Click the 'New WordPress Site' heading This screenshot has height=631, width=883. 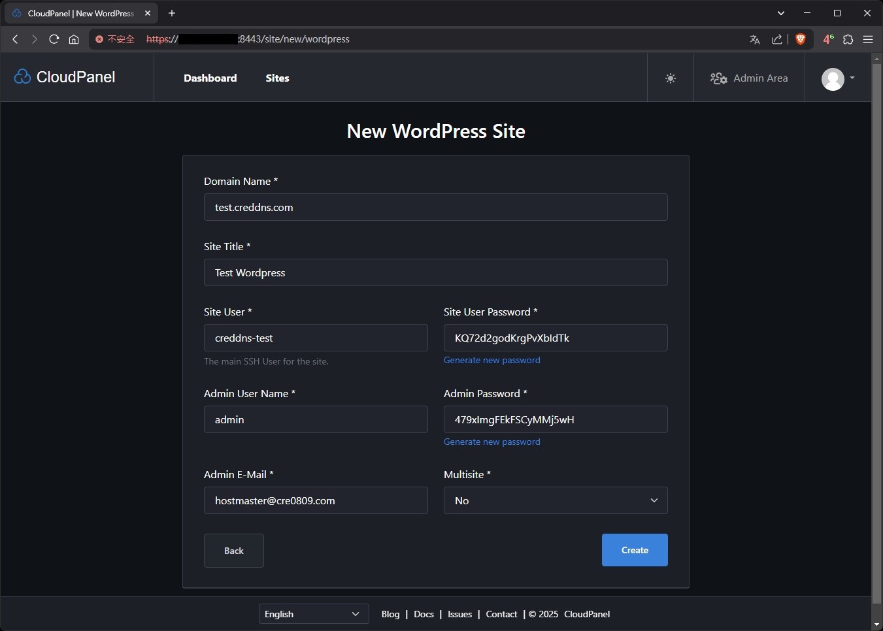[436, 131]
